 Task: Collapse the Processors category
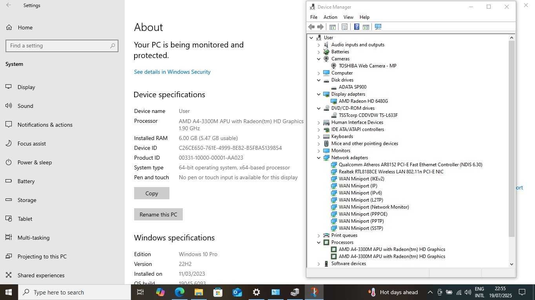tap(319, 242)
